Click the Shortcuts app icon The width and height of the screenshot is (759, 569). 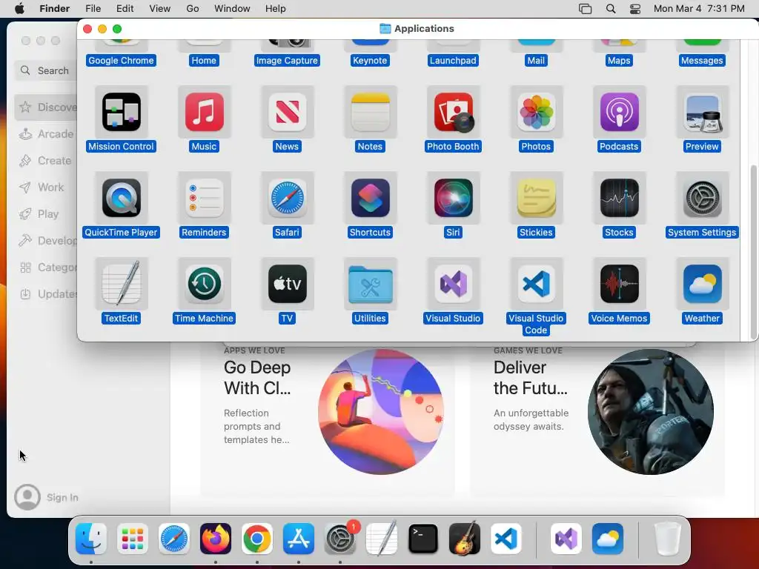[371, 198]
